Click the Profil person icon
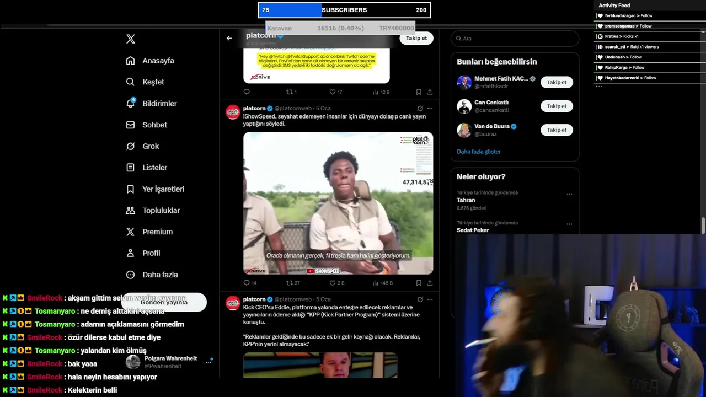706x397 pixels. 130,253
